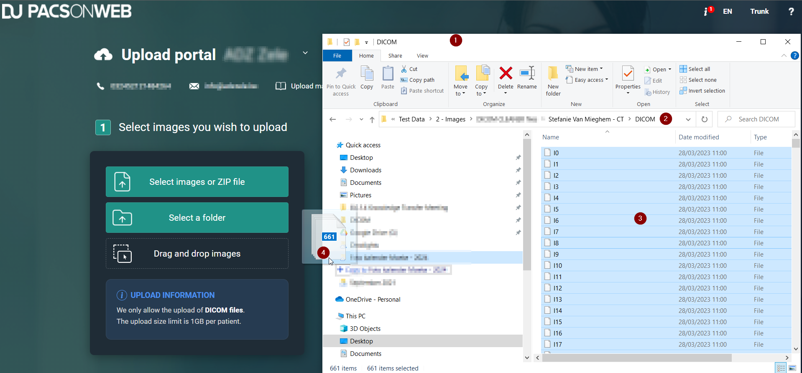Click the Drag and drop images area

(197, 253)
